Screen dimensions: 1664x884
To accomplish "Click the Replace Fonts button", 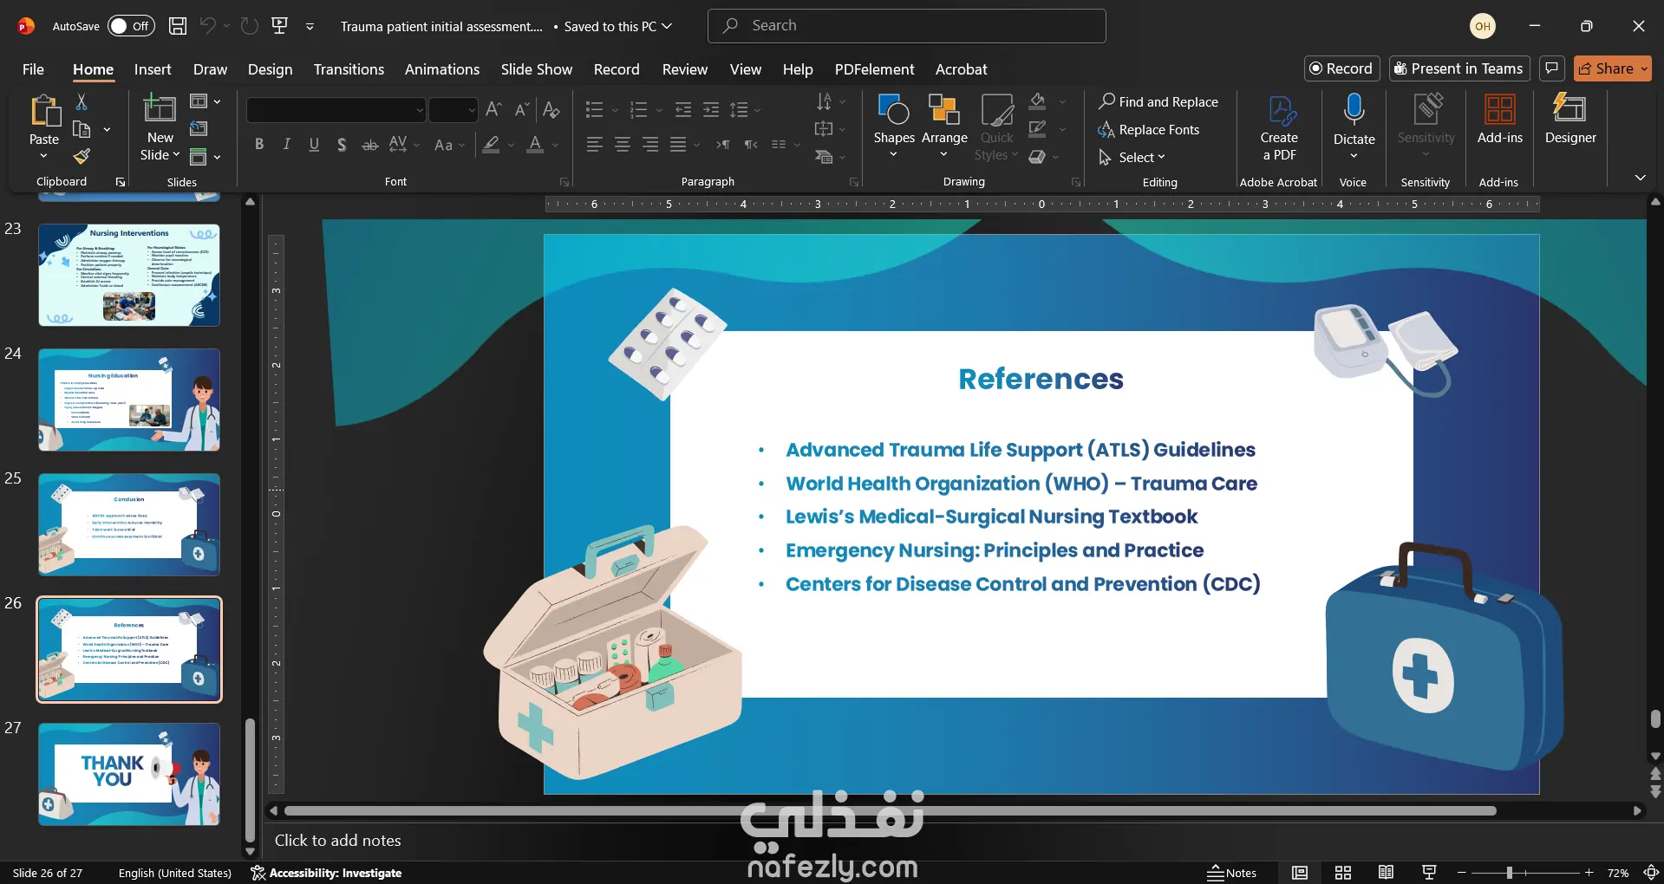I will 1149,130.
